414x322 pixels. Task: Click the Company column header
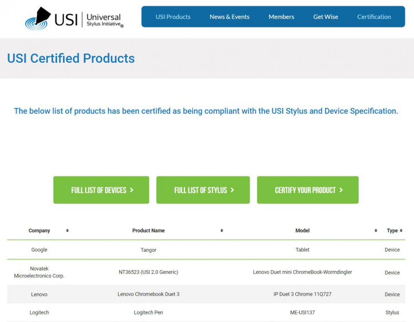[39, 231]
